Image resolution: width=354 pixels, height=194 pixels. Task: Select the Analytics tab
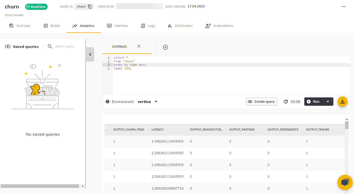pyautogui.click(x=83, y=26)
